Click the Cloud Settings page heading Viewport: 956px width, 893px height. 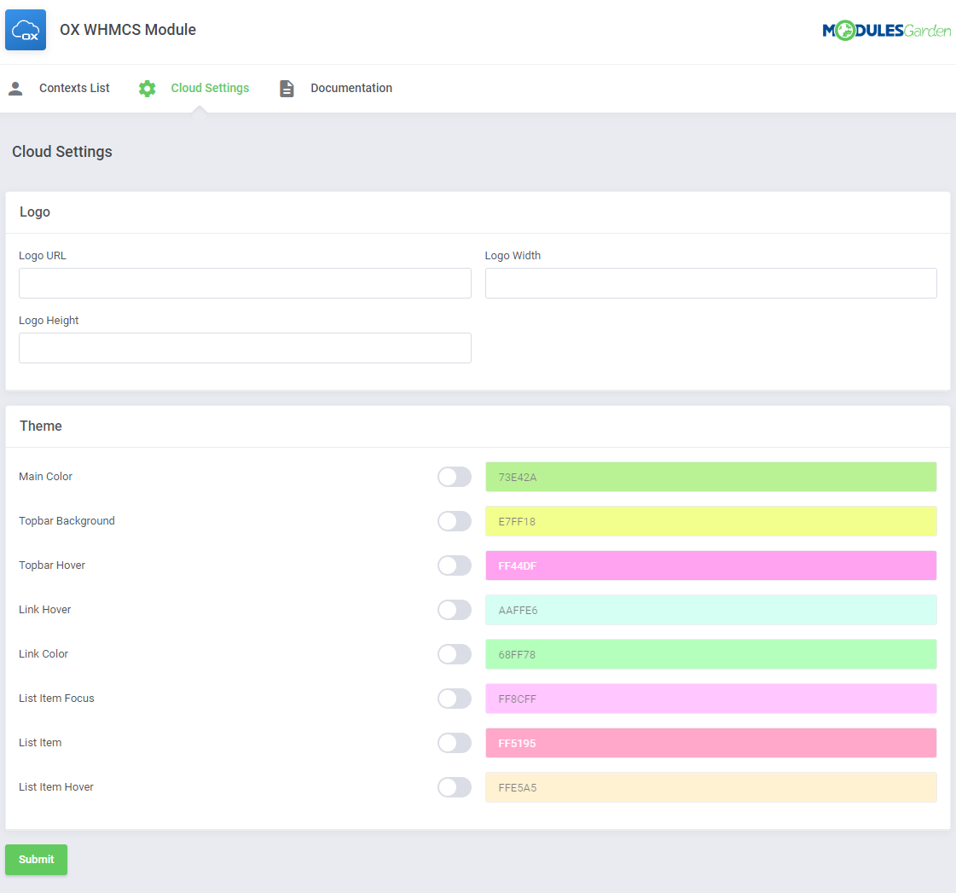point(62,152)
